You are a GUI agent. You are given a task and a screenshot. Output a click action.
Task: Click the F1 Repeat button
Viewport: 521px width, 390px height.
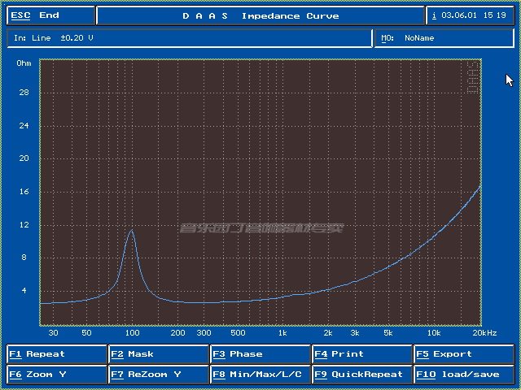(56, 354)
